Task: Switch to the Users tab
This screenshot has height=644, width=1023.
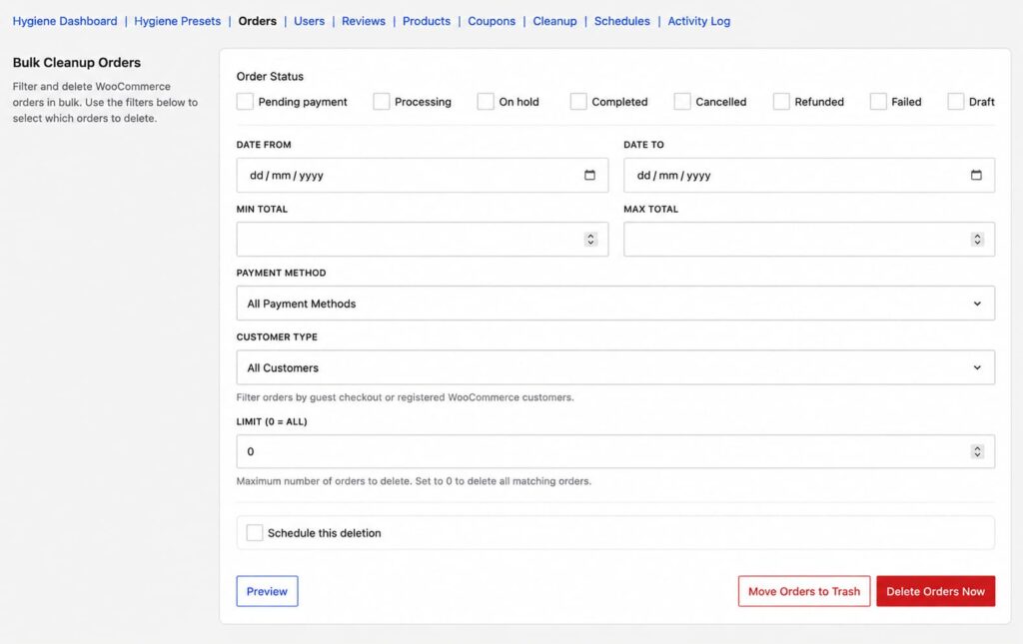Action: point(310,21)
